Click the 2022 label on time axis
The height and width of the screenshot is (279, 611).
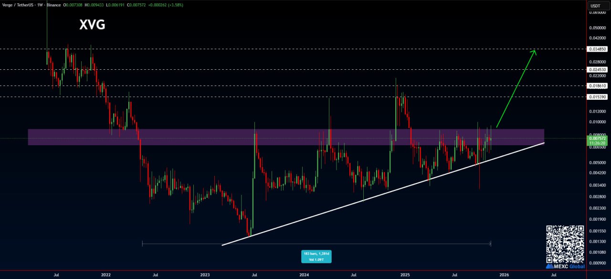pyautogui.click(x=106, y=275)
